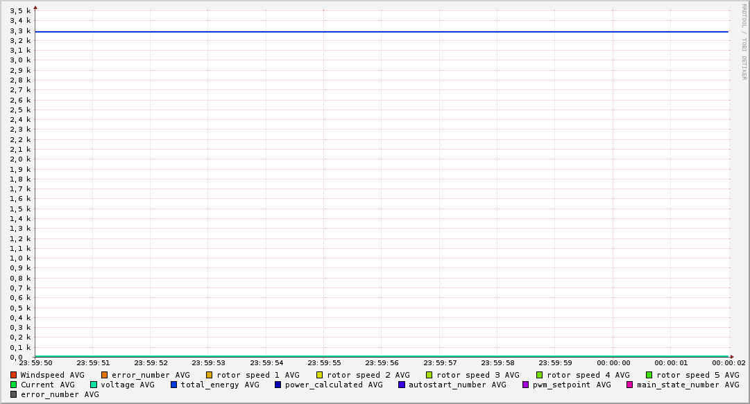This screenshot has width=750, height=404.
Task: Click the RRDTOOL / TOBI OETIKER watermark
Action: click(744, 42)
